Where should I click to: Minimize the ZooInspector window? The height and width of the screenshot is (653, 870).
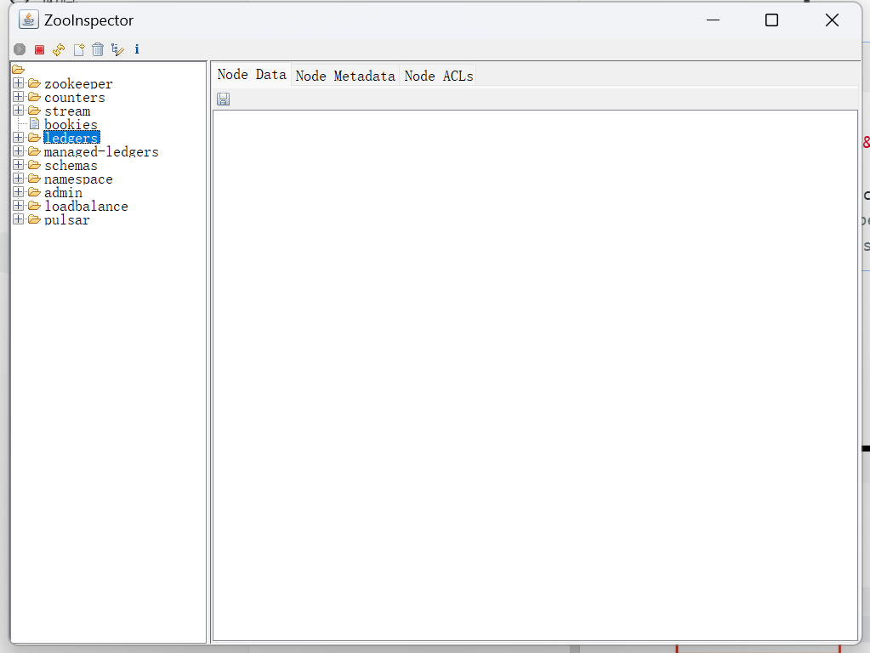(x=713, y=20)
